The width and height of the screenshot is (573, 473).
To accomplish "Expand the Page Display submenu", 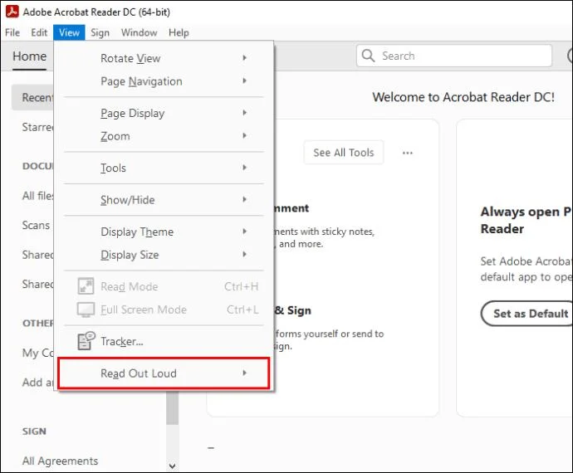I will click(x=164, y=113).
